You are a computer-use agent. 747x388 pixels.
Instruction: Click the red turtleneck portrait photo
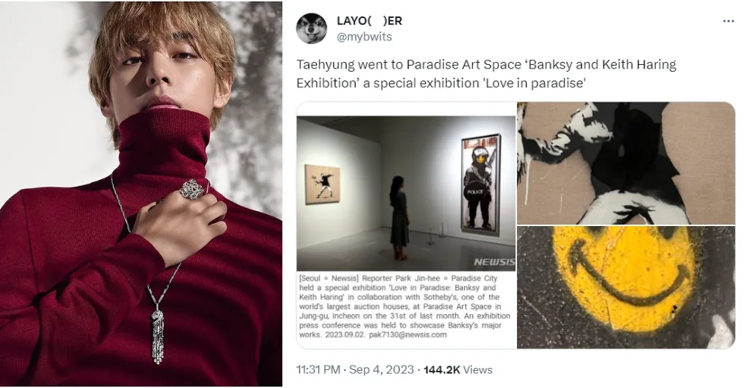click(x=141, y=194)
